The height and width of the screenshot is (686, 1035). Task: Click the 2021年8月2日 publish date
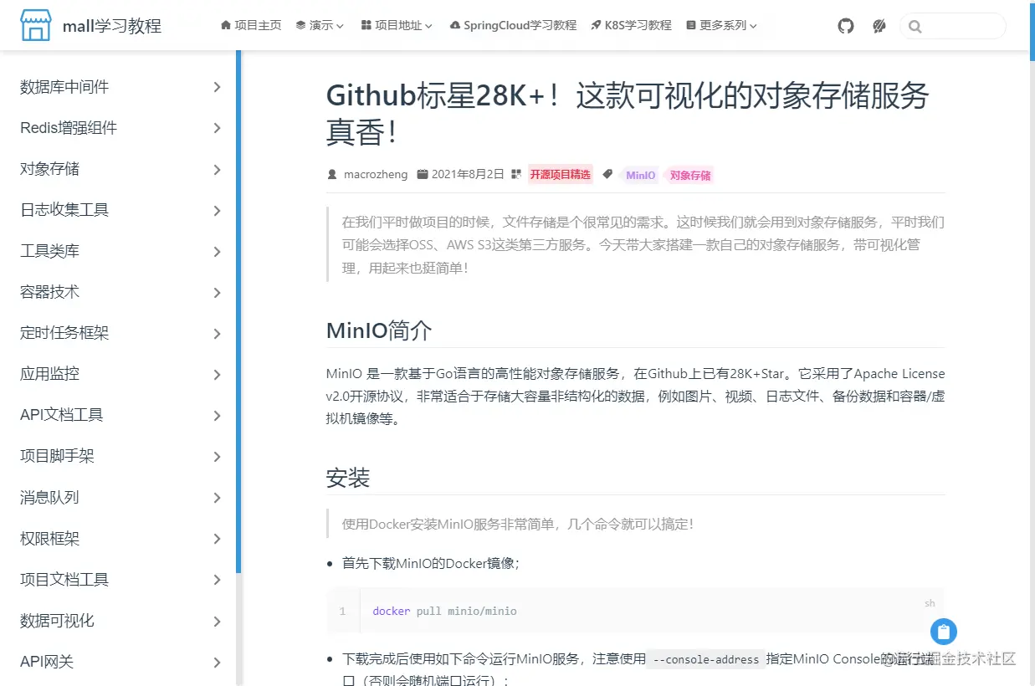[x=468, y=175]
